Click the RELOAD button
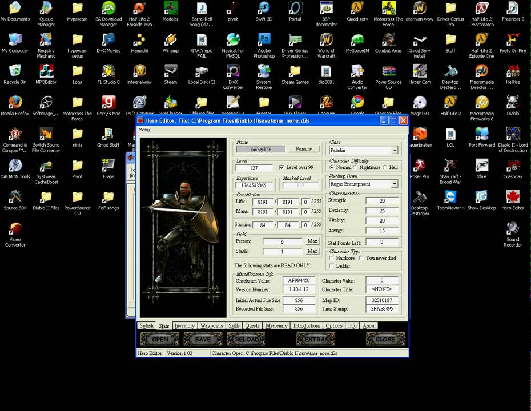The width and height of the screenshot is (531, 411). 246,339
